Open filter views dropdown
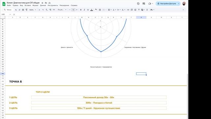The width and height of the screenshot is (211, 119). pyautogui.click(x=143, y=10)
